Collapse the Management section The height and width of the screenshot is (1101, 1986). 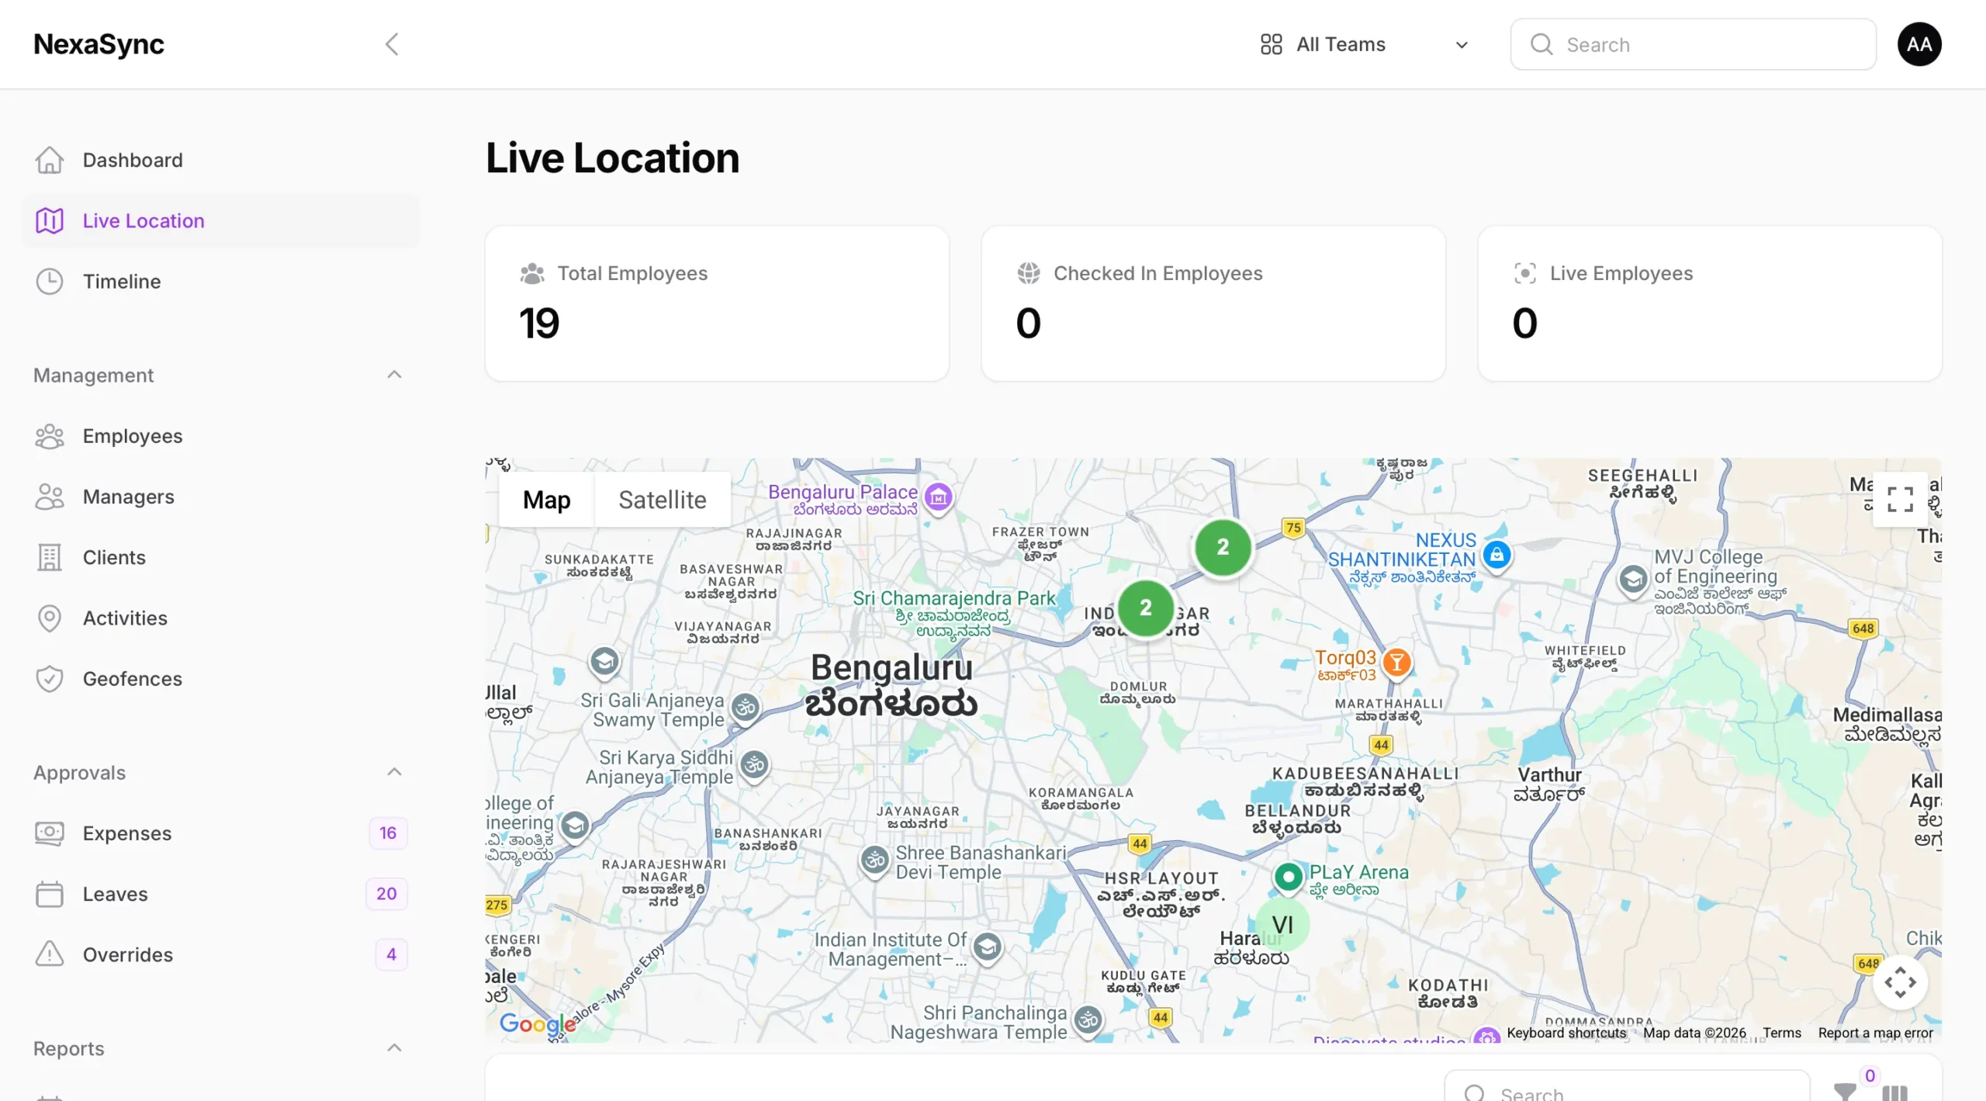tap(394, 375)
